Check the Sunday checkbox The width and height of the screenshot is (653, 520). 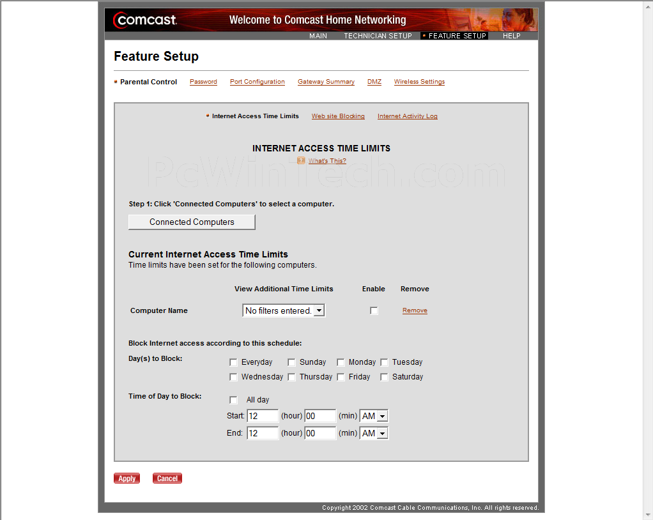291,362
